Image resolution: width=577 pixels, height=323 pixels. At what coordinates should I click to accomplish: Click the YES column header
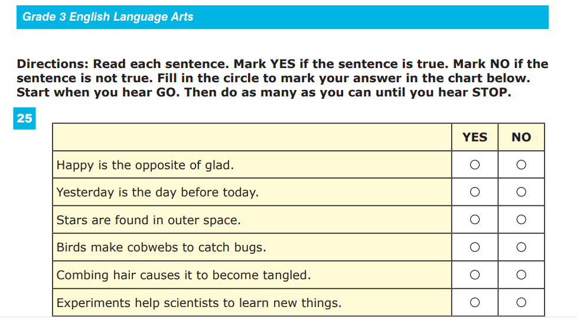(x=475, y=137)
